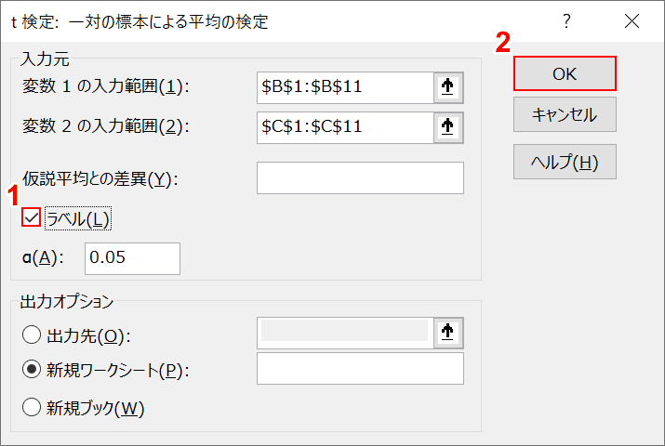The height and width of the screenshot is (446, 665).
Task: Click the 新規ワークシート name field
Action: [x=360, y=369]
